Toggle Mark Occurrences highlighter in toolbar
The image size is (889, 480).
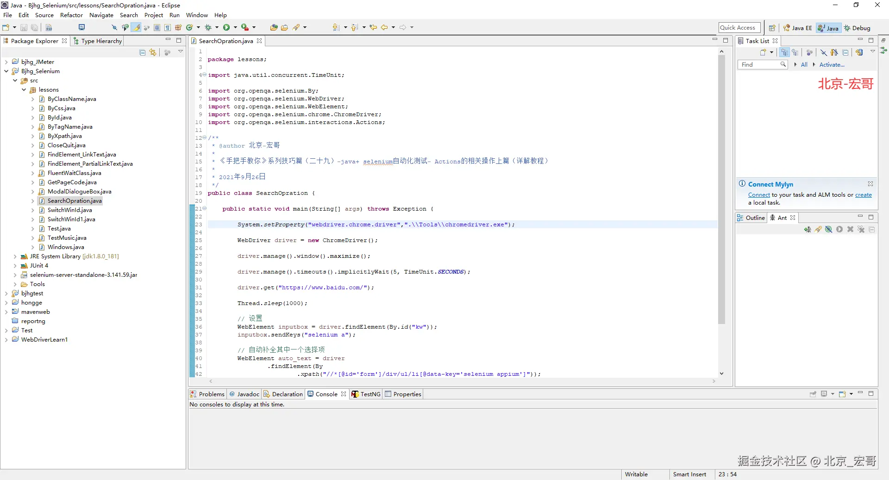tap(136, 28)
